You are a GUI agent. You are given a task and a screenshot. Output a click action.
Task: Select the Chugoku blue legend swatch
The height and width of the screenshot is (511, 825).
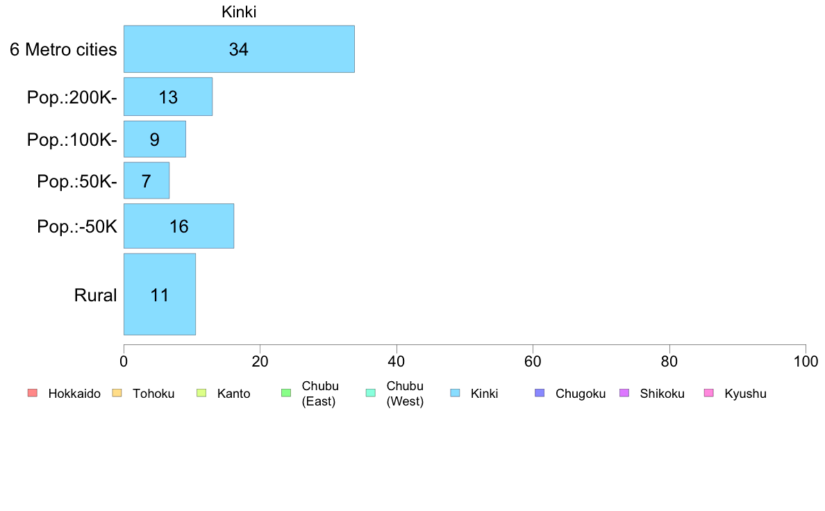click(x=540, y=393)
